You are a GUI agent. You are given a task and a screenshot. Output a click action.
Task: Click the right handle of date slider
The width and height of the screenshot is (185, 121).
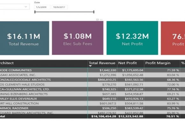pyautogui.click(x=94, y=12)
